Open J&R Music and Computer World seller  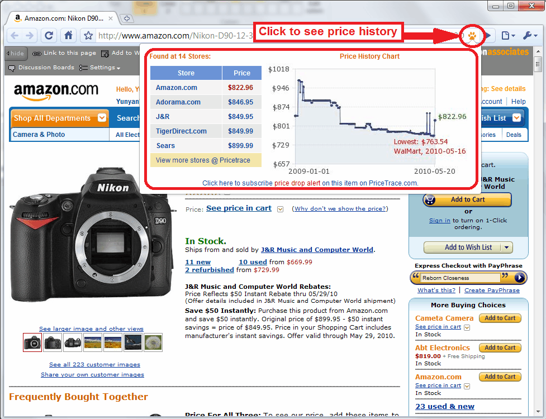coord(317,250)
